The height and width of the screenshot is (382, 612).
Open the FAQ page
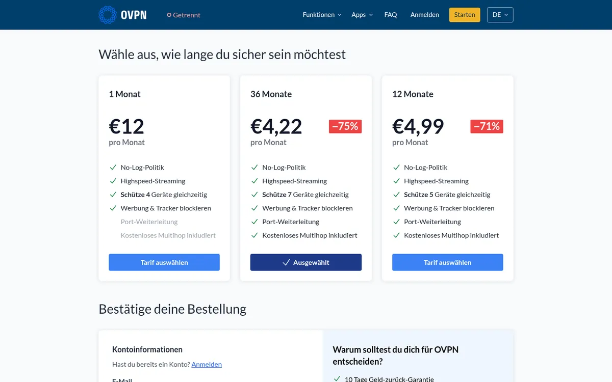(391, 15)
